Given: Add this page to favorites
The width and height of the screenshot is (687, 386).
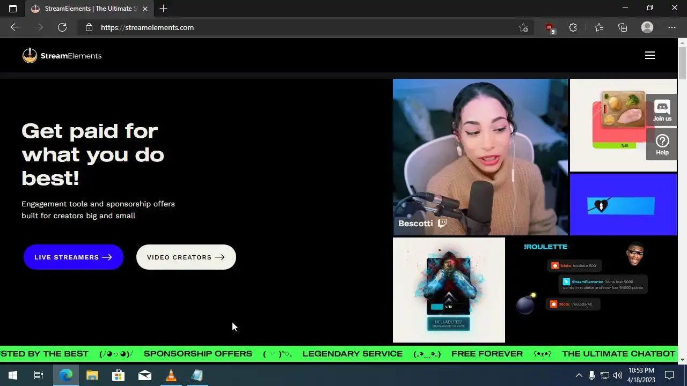Looking at the screenshot, I should coord(523,27).
